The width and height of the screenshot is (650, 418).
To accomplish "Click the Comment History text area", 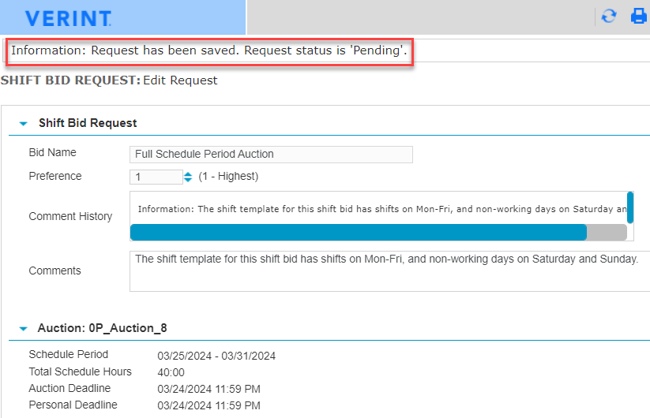I will (x=379, y=209).
